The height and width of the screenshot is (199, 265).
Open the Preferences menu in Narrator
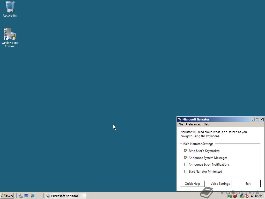point(193,124)
